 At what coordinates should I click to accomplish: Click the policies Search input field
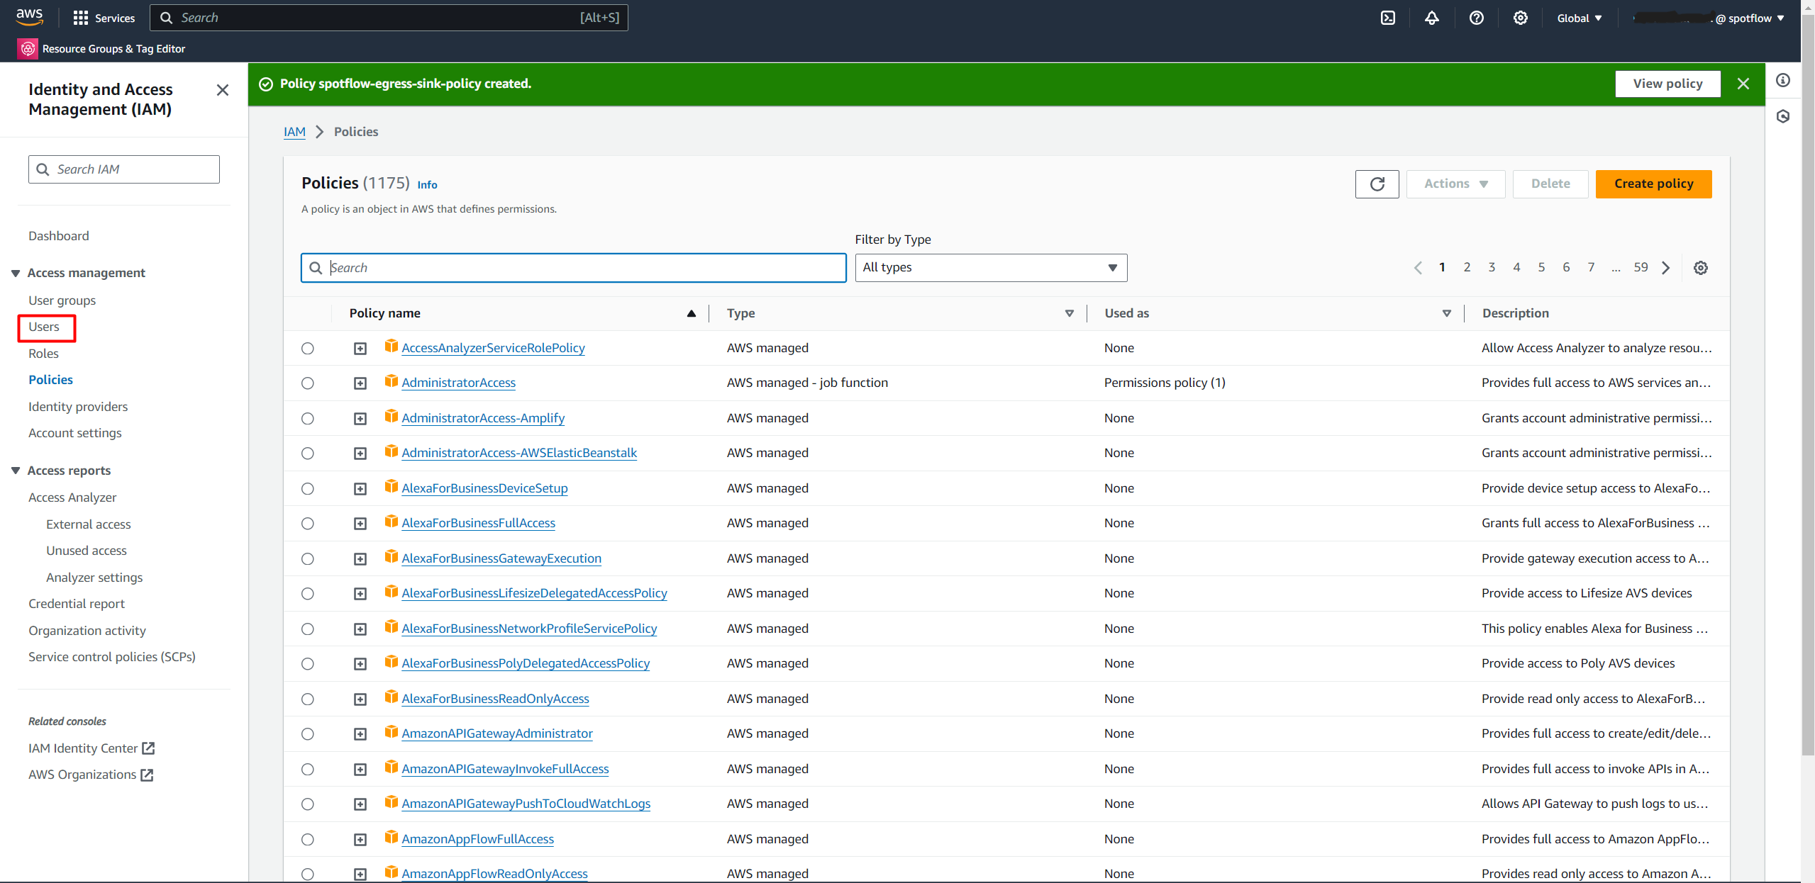click(x=573, y=268)
